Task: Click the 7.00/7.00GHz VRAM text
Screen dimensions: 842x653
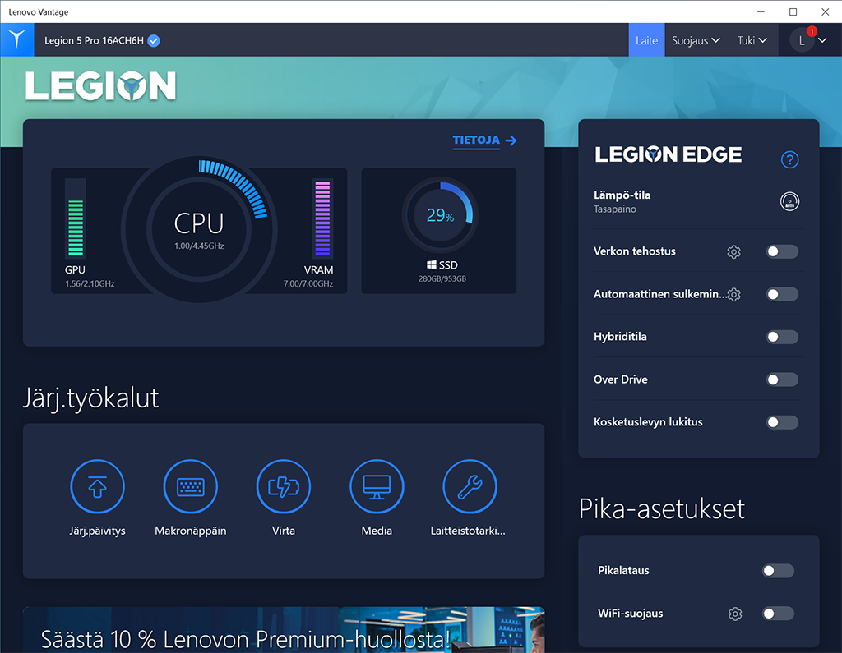Action: click(308, 284)
